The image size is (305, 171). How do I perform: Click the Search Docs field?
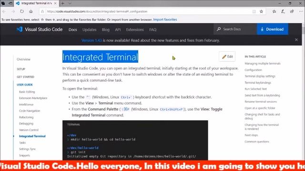tap(235, 29)
